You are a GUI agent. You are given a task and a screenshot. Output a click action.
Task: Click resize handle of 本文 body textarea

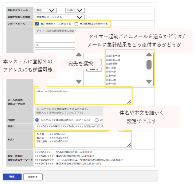pos(129,145)
